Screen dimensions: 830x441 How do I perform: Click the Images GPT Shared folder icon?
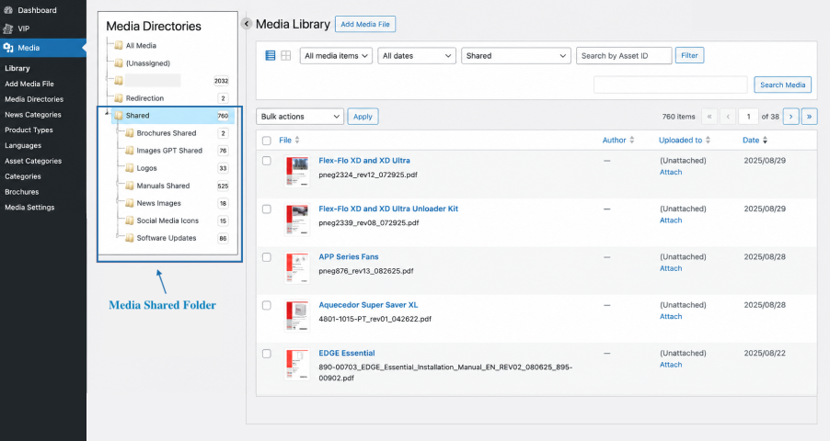(x=129, y=151)
